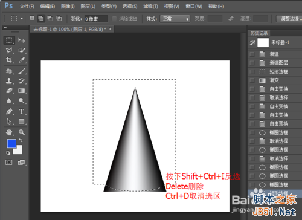Click the 宽度 width input field
This screenshot has height=220, width=302.
(215, 19)
